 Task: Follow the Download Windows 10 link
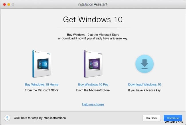(x=145, y=84)
